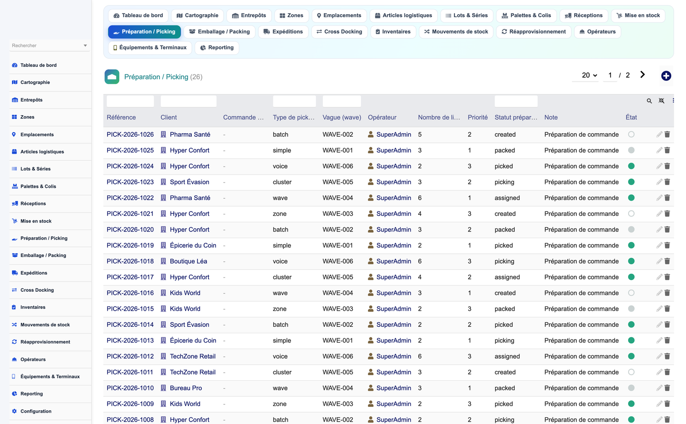Image resolution: width=686 pixels, height=424 pixels.
Task: Sort by the Opérateur column header
Action: point(382,118)
